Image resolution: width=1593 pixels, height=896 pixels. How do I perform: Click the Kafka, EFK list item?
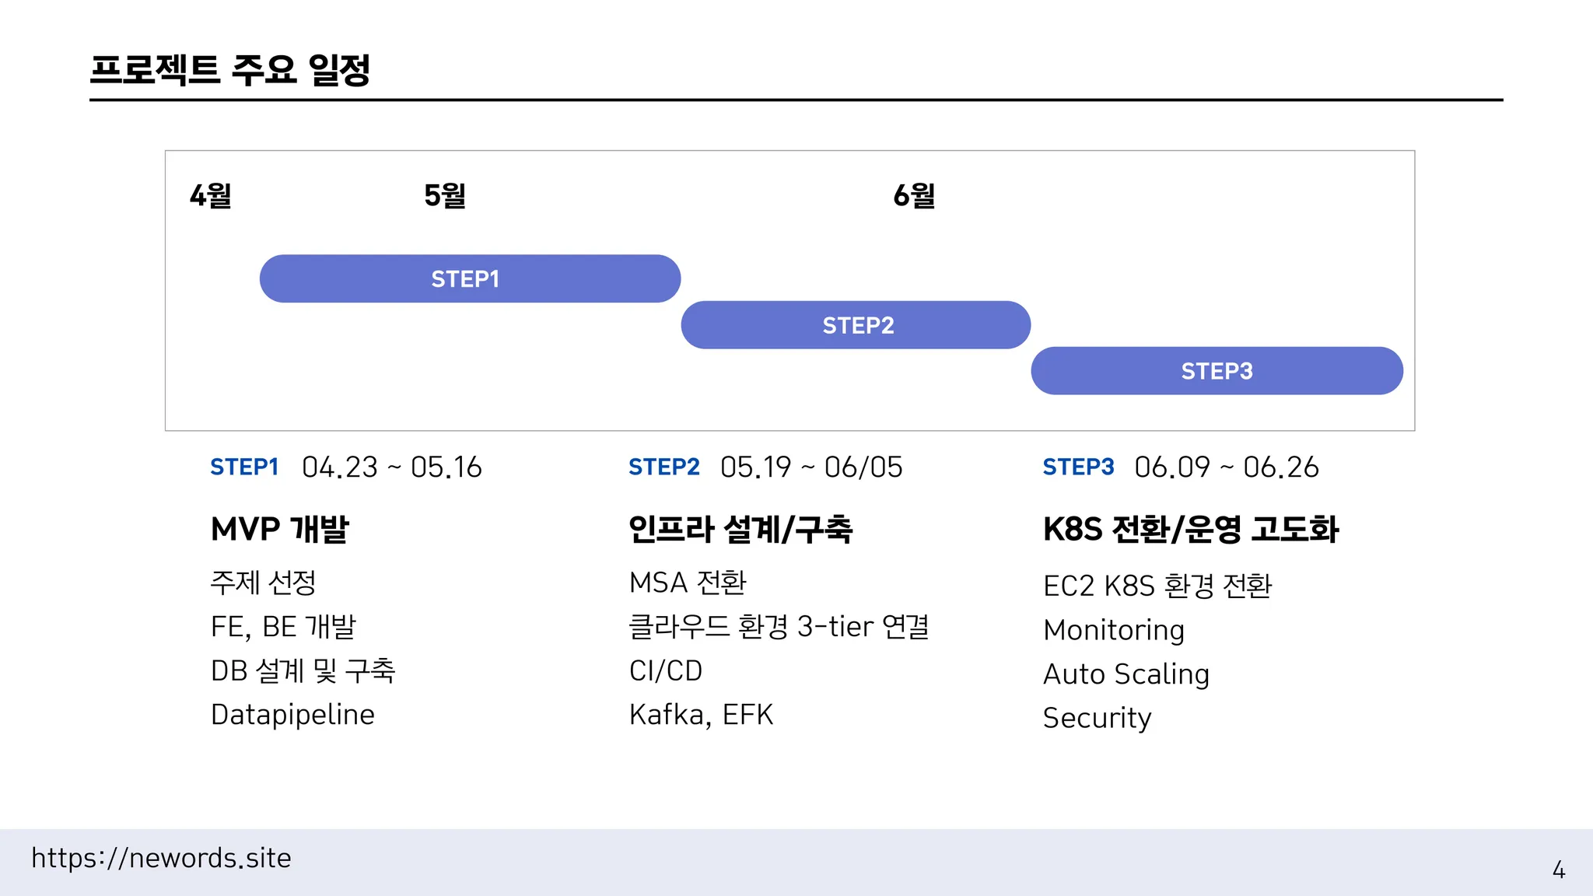701,715
